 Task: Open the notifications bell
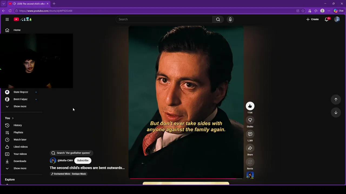[x=327, y=19]
